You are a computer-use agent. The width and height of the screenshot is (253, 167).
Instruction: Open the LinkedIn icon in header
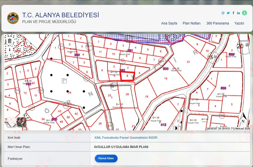[x=239, y=13]
